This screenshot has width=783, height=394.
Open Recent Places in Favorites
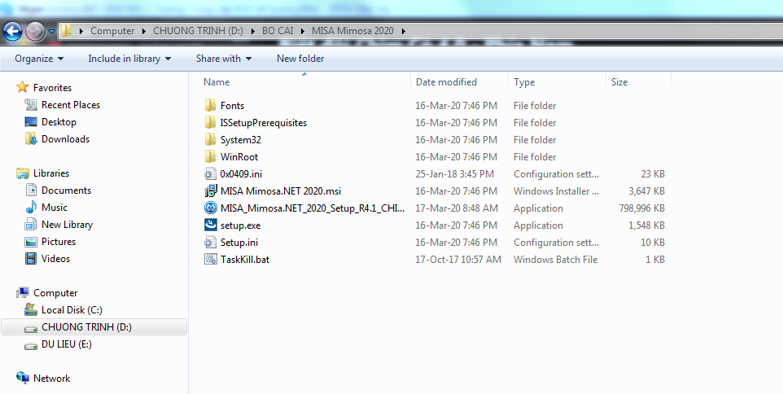pyautogui.click(x=71, y=105)
